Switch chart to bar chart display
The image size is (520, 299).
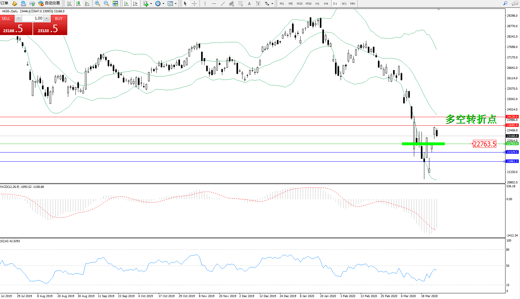point(69,3)
